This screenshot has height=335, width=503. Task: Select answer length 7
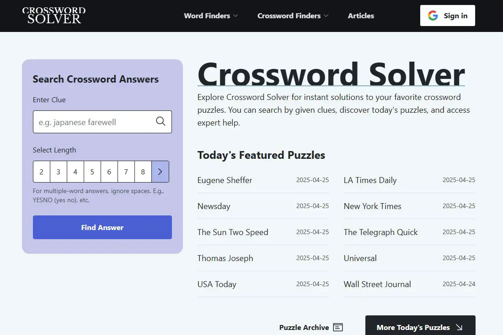click(126, 172)
